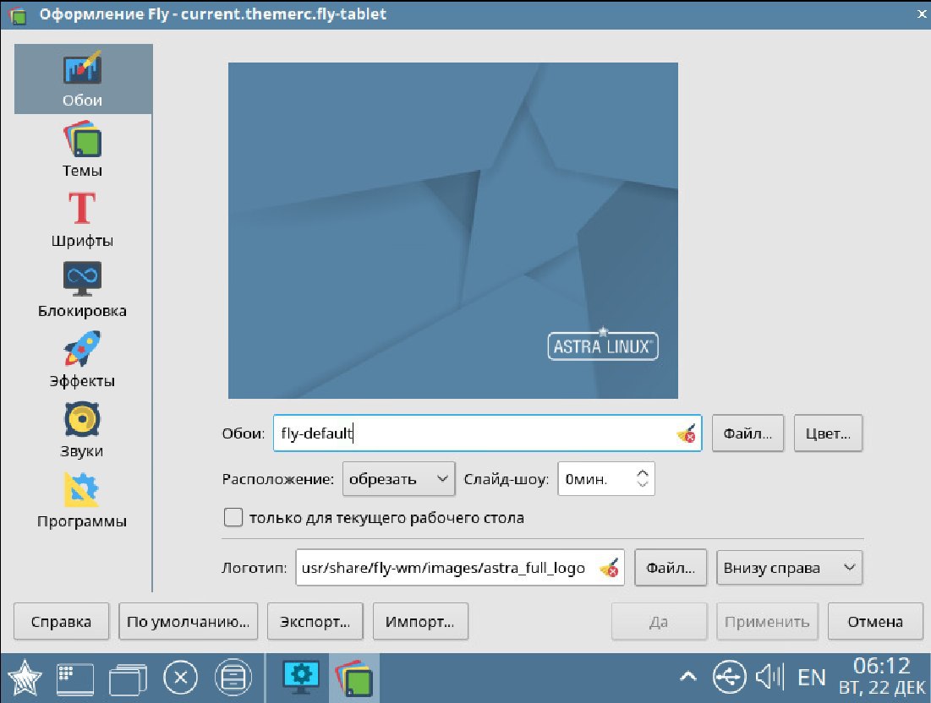Click the Файл... button next to logo
This screenshot has width=931, height=703.
click(671, 568)
